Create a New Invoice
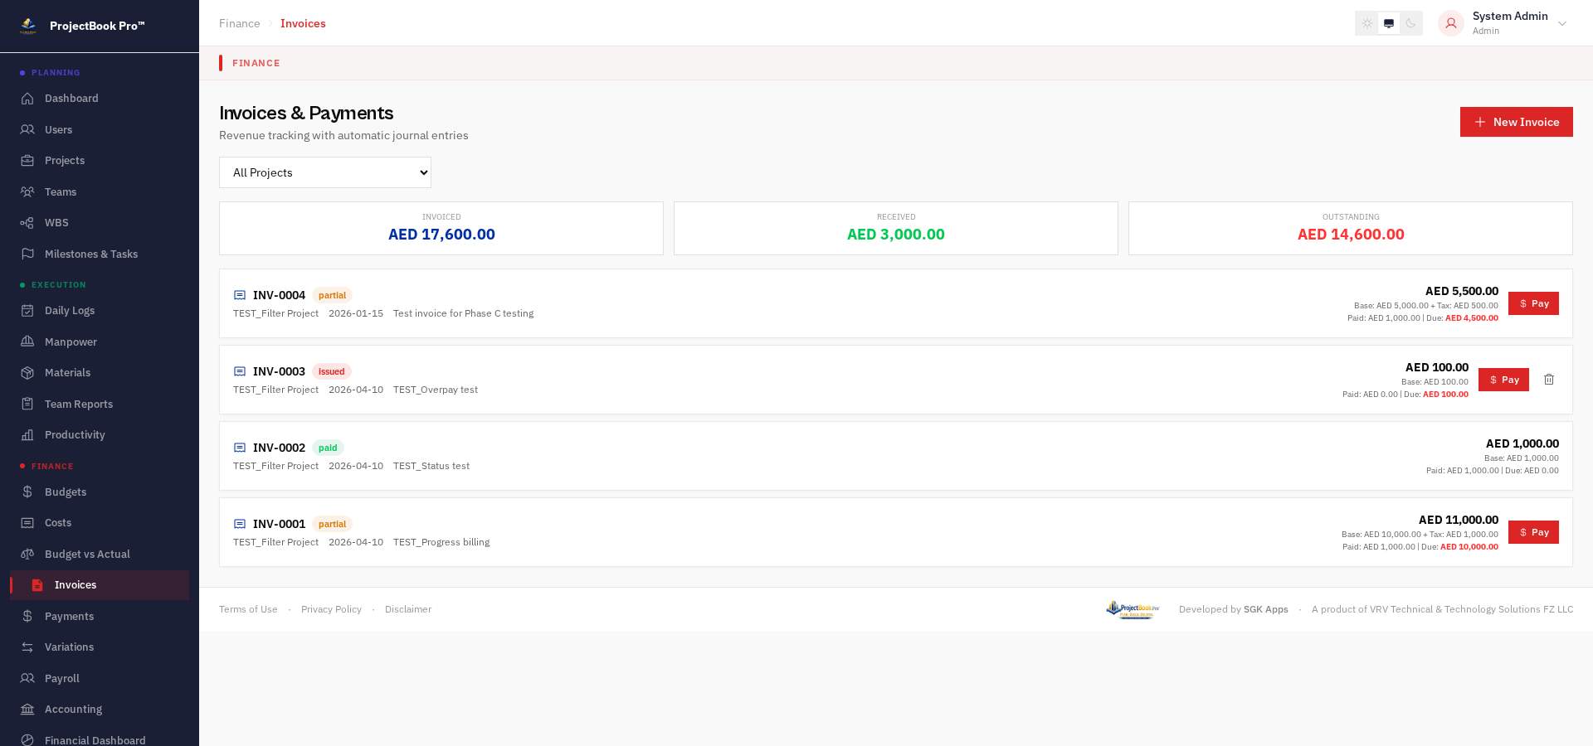This screenshot has width=1593, height=746. [1516, 122]
